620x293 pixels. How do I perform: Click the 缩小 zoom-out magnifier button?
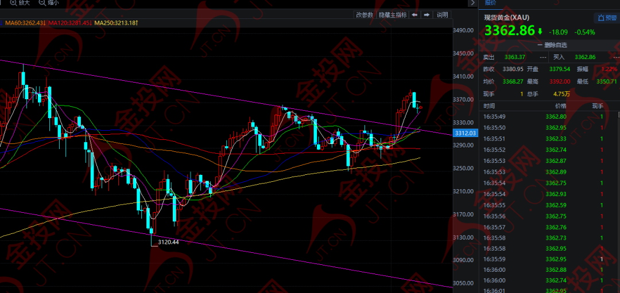coord(49,3)
